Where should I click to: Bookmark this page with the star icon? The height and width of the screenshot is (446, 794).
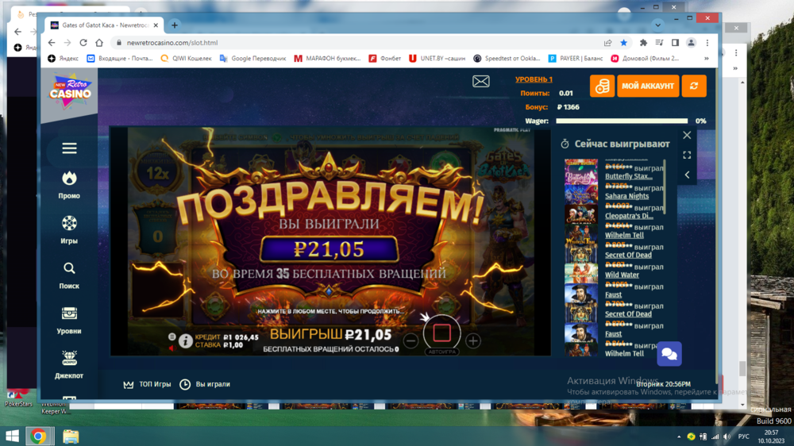[x=624, y=43]
